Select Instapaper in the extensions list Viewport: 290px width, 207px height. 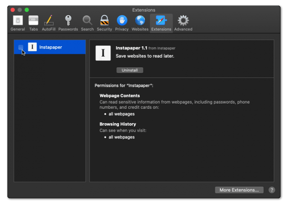[50, 47]
